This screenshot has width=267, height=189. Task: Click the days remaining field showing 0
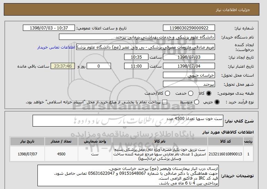[x=99, y=66]
